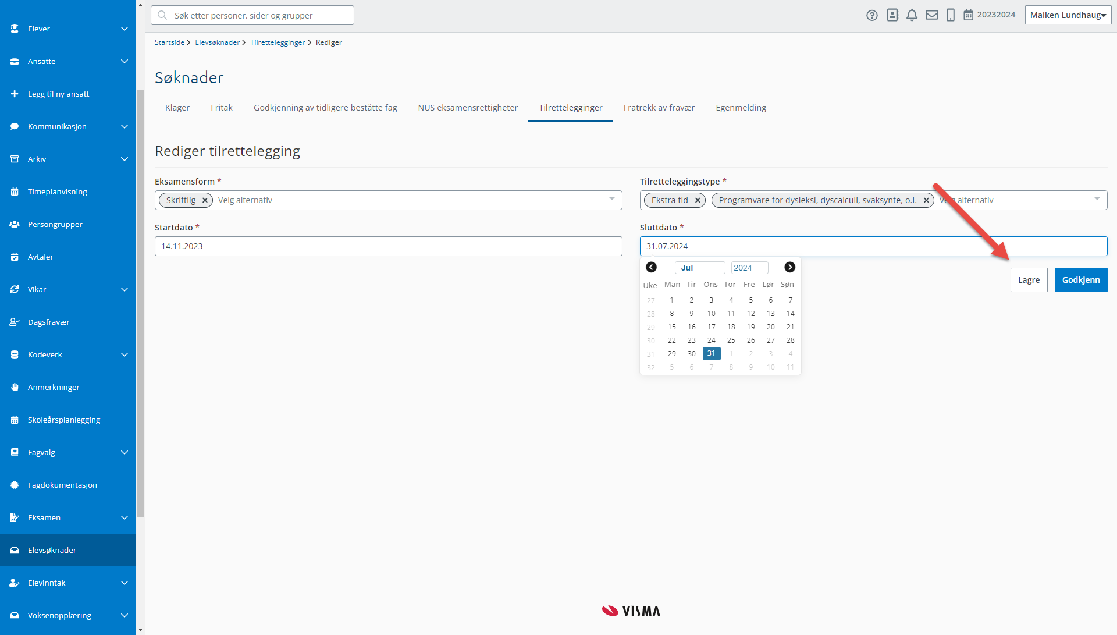
Task: Go to Elevsøknader breadcrumb link
Action: pos(218,42)
